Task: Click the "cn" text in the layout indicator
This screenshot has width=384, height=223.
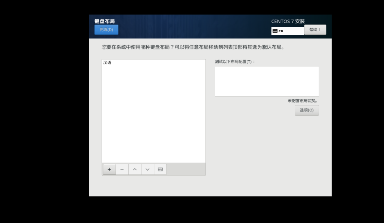Action: pos(281,31)
